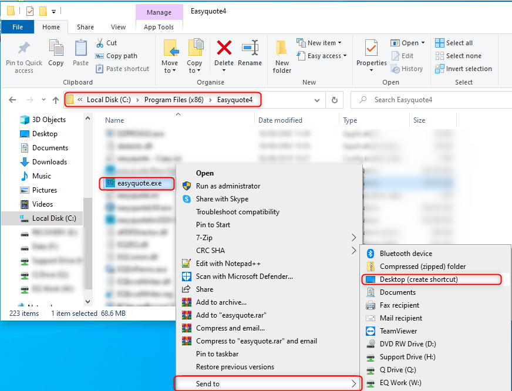This screenshot has width=512, height=391.
Task: Switch to the Home tab
Action: tap(51, 27)
